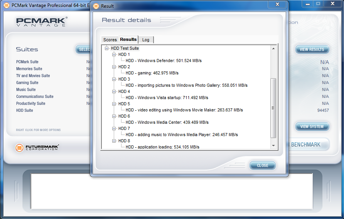
Task: Click the results tree vertical scrollbar thumb
Action: pyautogui.click(x=273, y=108)
